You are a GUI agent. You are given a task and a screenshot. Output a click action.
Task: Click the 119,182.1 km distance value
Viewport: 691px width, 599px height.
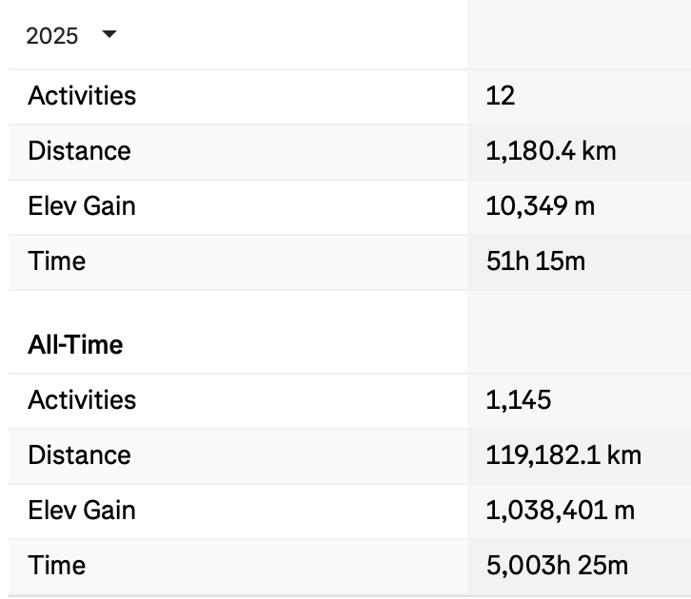pos(563,455)
